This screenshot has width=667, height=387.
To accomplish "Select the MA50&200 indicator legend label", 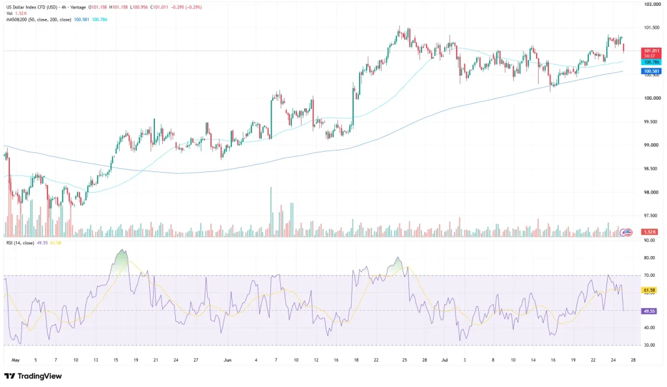I will click(x=38, y=20).
